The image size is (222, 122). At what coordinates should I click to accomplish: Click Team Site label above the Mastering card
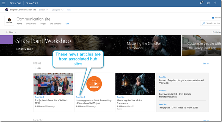tap(121, 97)
